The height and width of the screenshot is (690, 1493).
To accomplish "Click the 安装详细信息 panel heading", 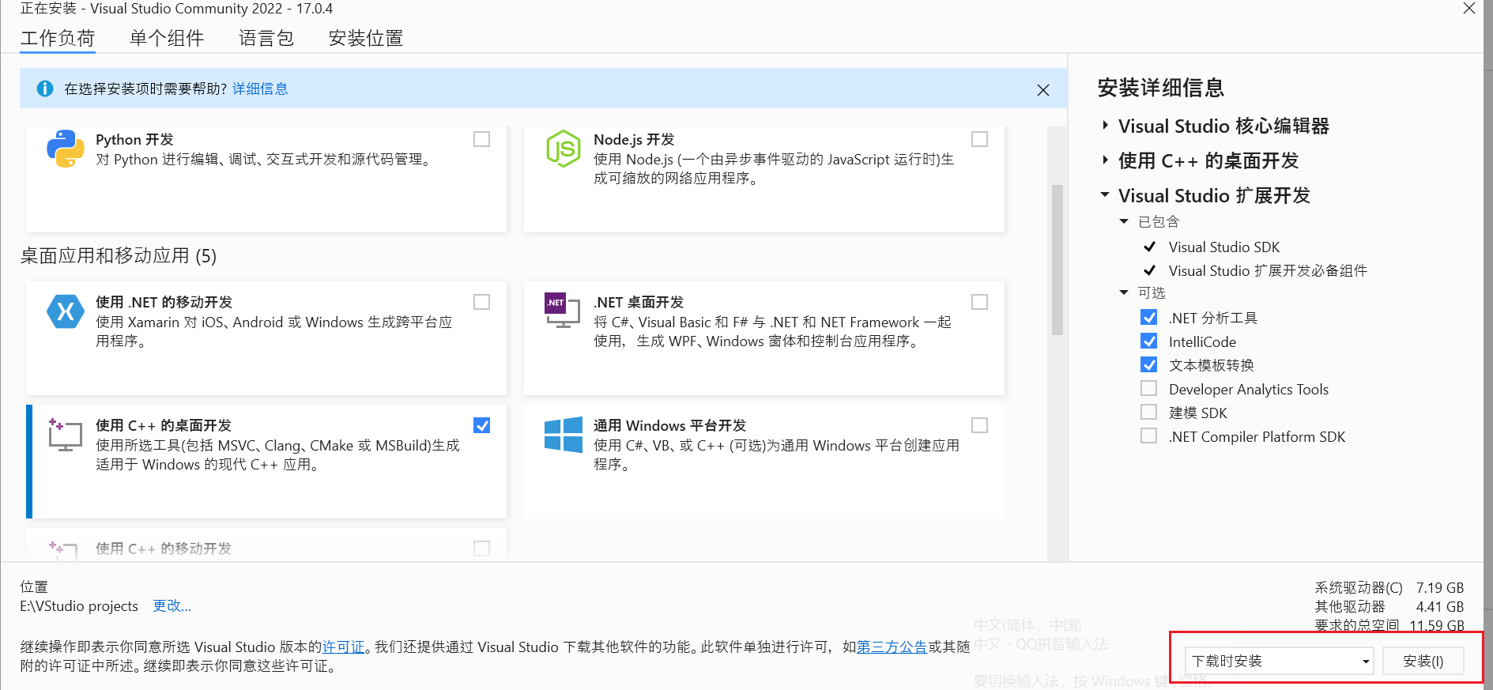I will [1161, 88].
